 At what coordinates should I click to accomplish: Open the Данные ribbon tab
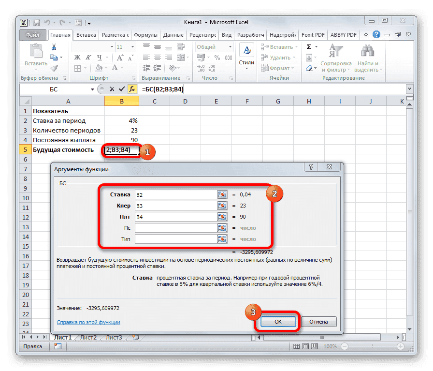coord(173,34)
